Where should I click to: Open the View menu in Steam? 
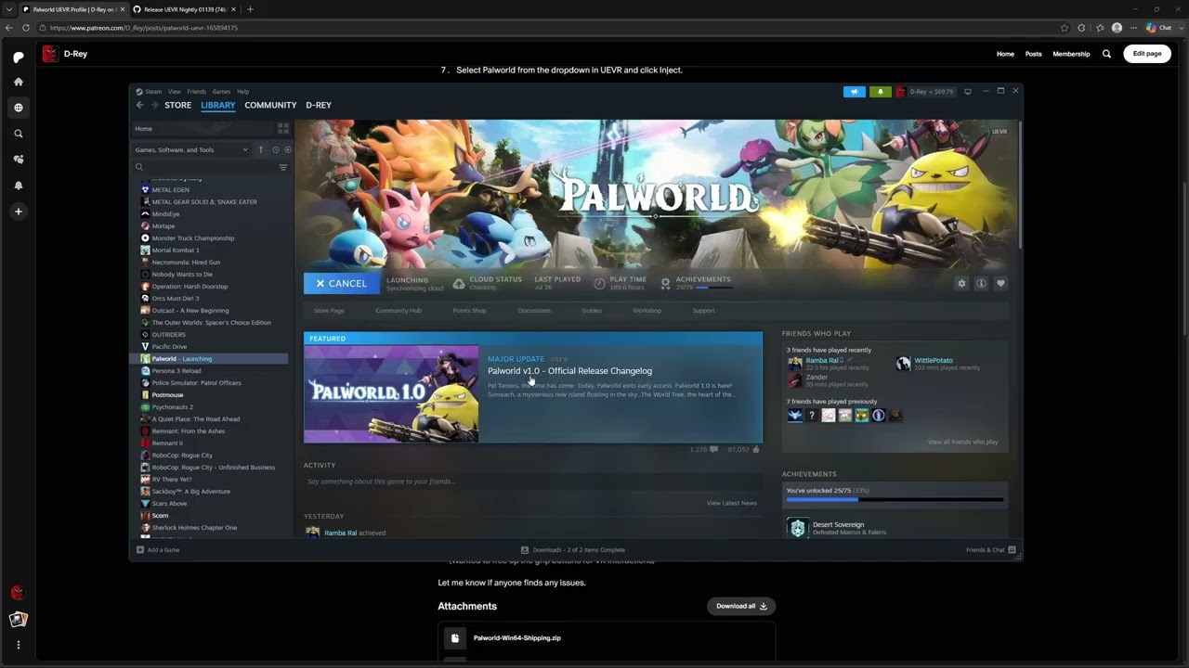coord(174,92)
